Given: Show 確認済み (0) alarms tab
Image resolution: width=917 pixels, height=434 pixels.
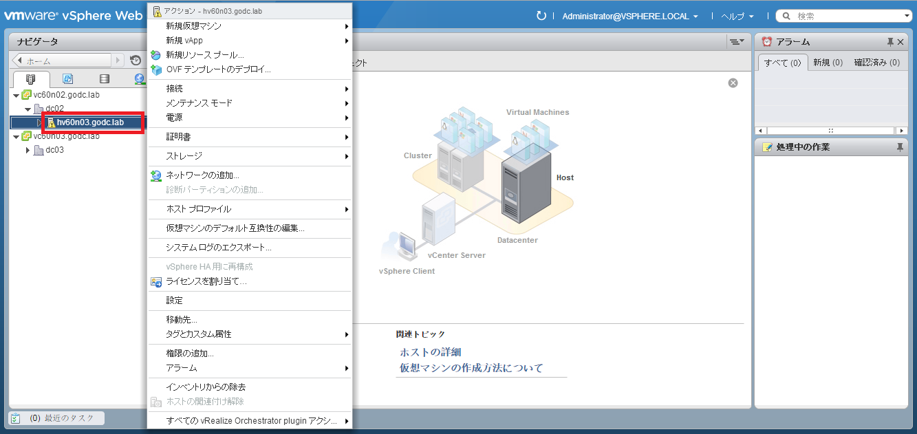Looking at the screenshot, I should (x=876, y=63).
